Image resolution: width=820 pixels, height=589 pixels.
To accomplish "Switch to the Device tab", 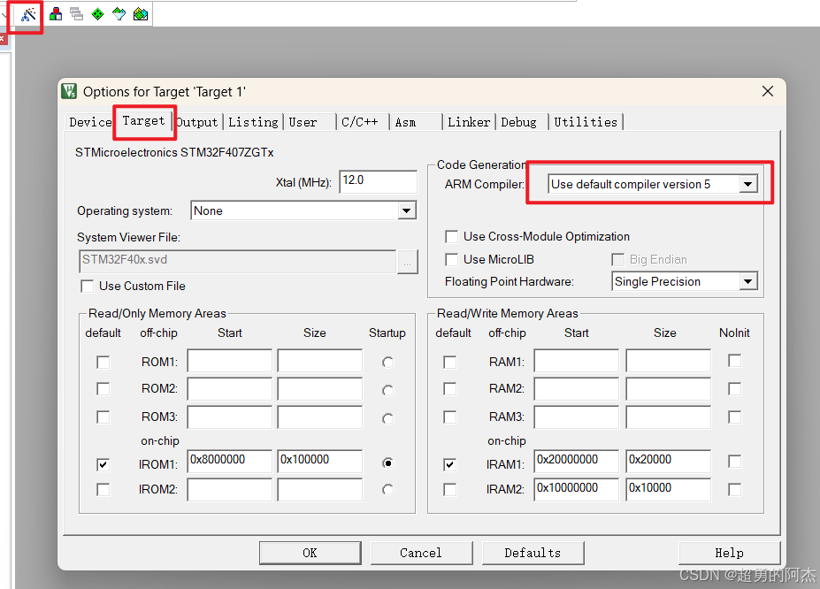I will pyautogui.click(x=90, y=122).
